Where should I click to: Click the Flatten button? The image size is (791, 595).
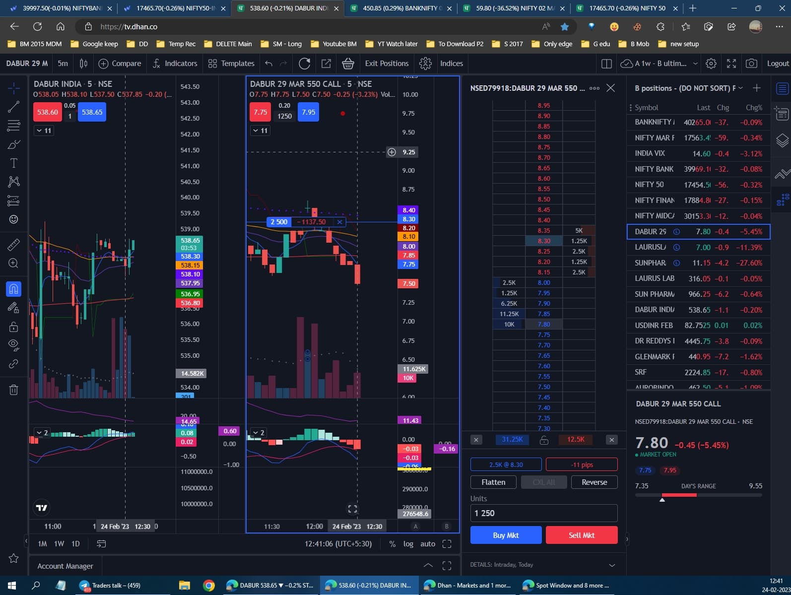tap(493, 482)
